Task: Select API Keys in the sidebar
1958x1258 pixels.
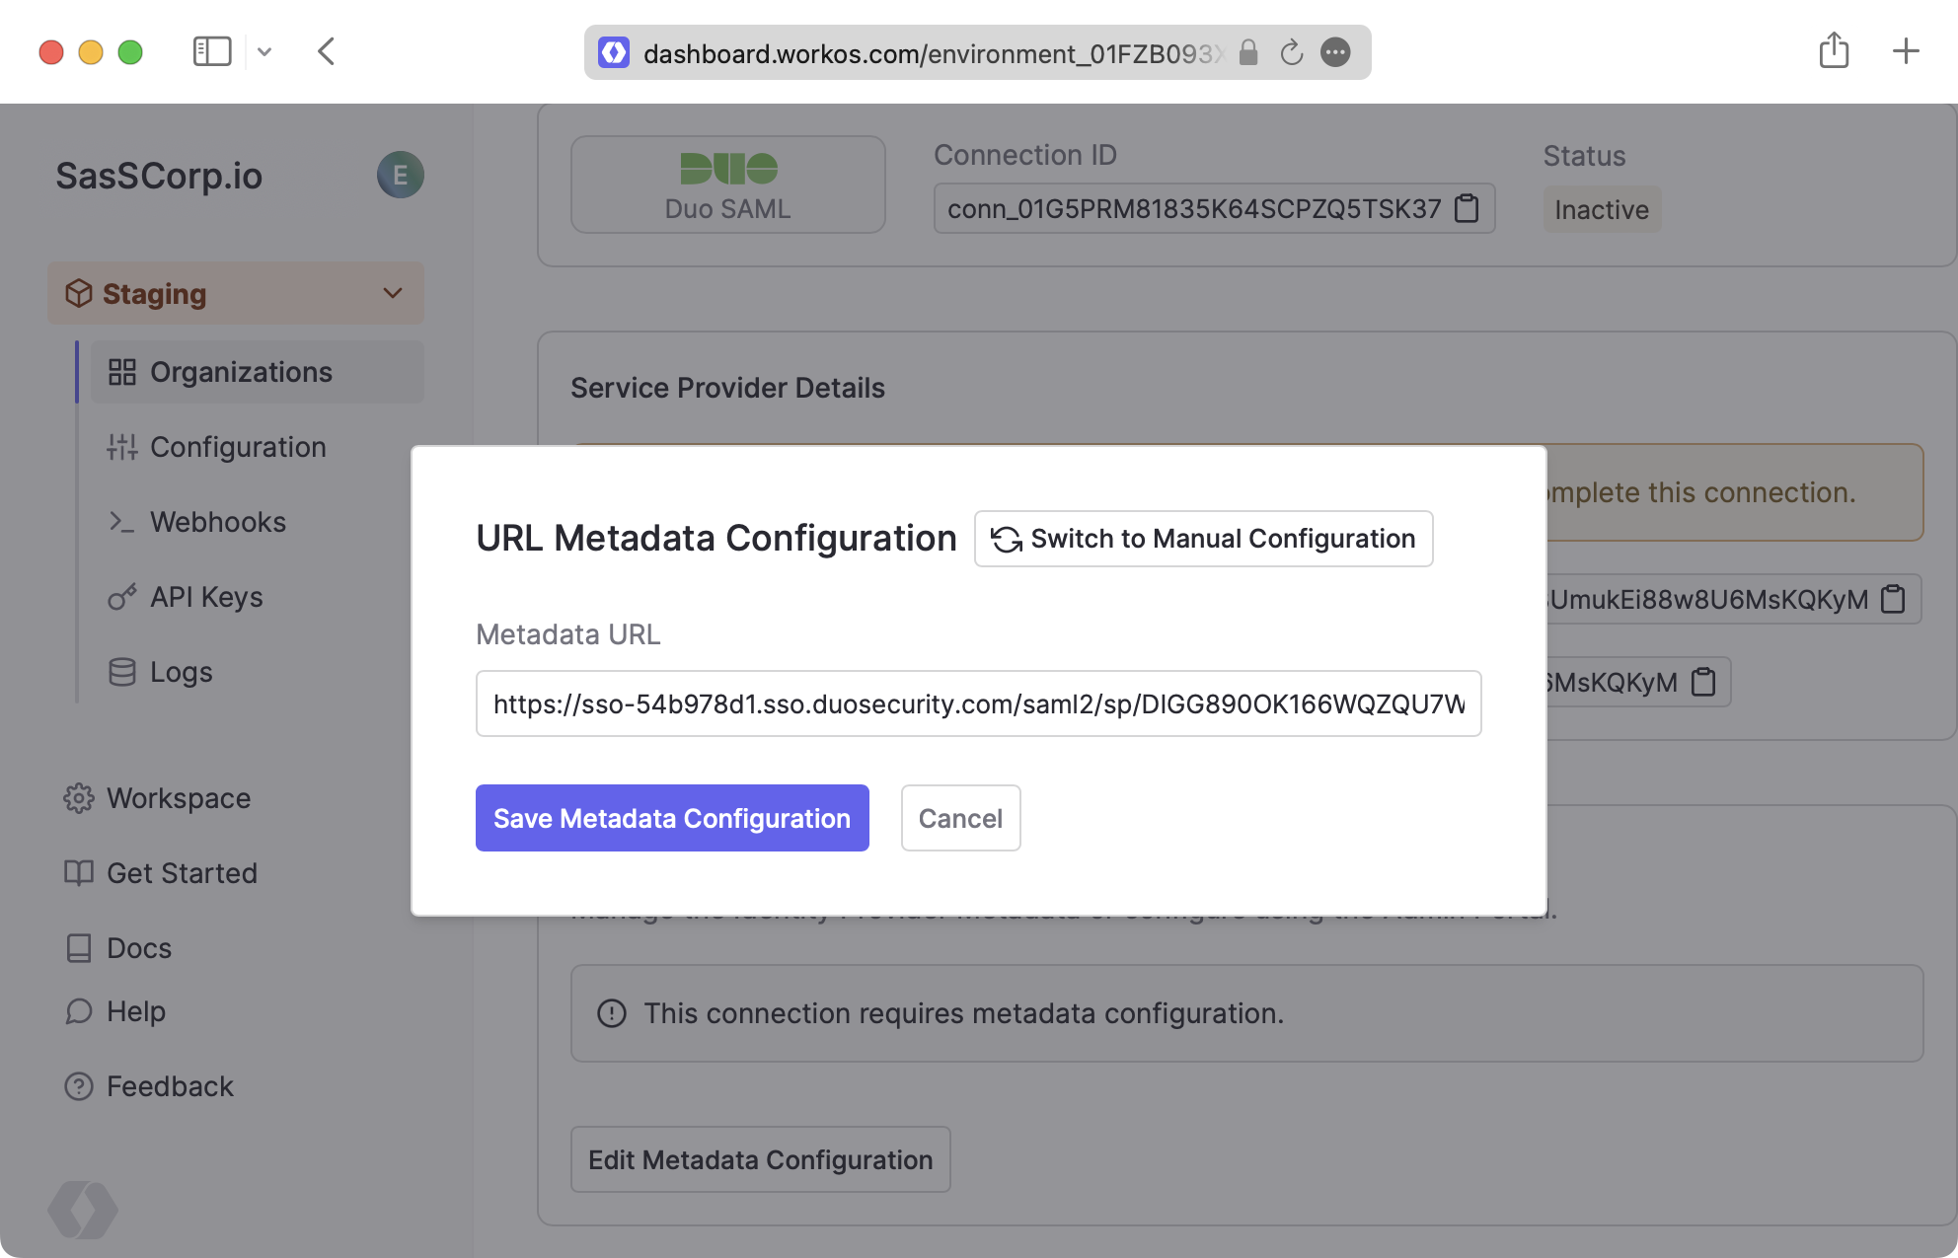Action: point(206,597)
